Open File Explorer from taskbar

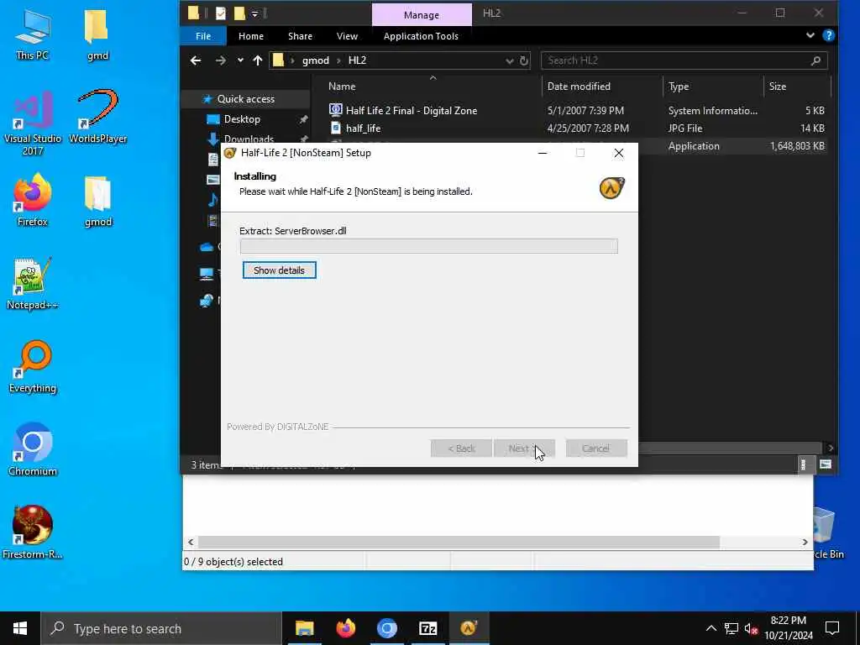304,628
